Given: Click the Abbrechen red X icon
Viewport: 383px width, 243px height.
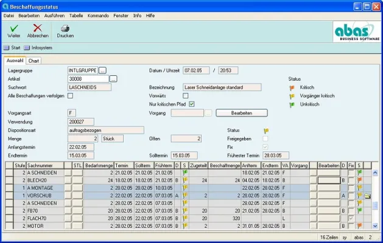Looking at the screenshot, I should tap(38, 27).
